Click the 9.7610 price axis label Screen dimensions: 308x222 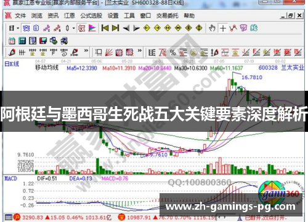26,155
